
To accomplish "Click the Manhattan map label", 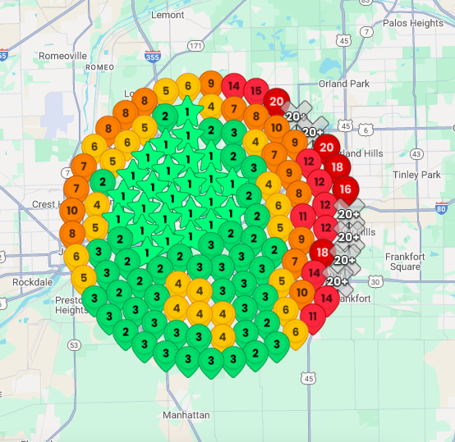I will [x=186, y=415].
